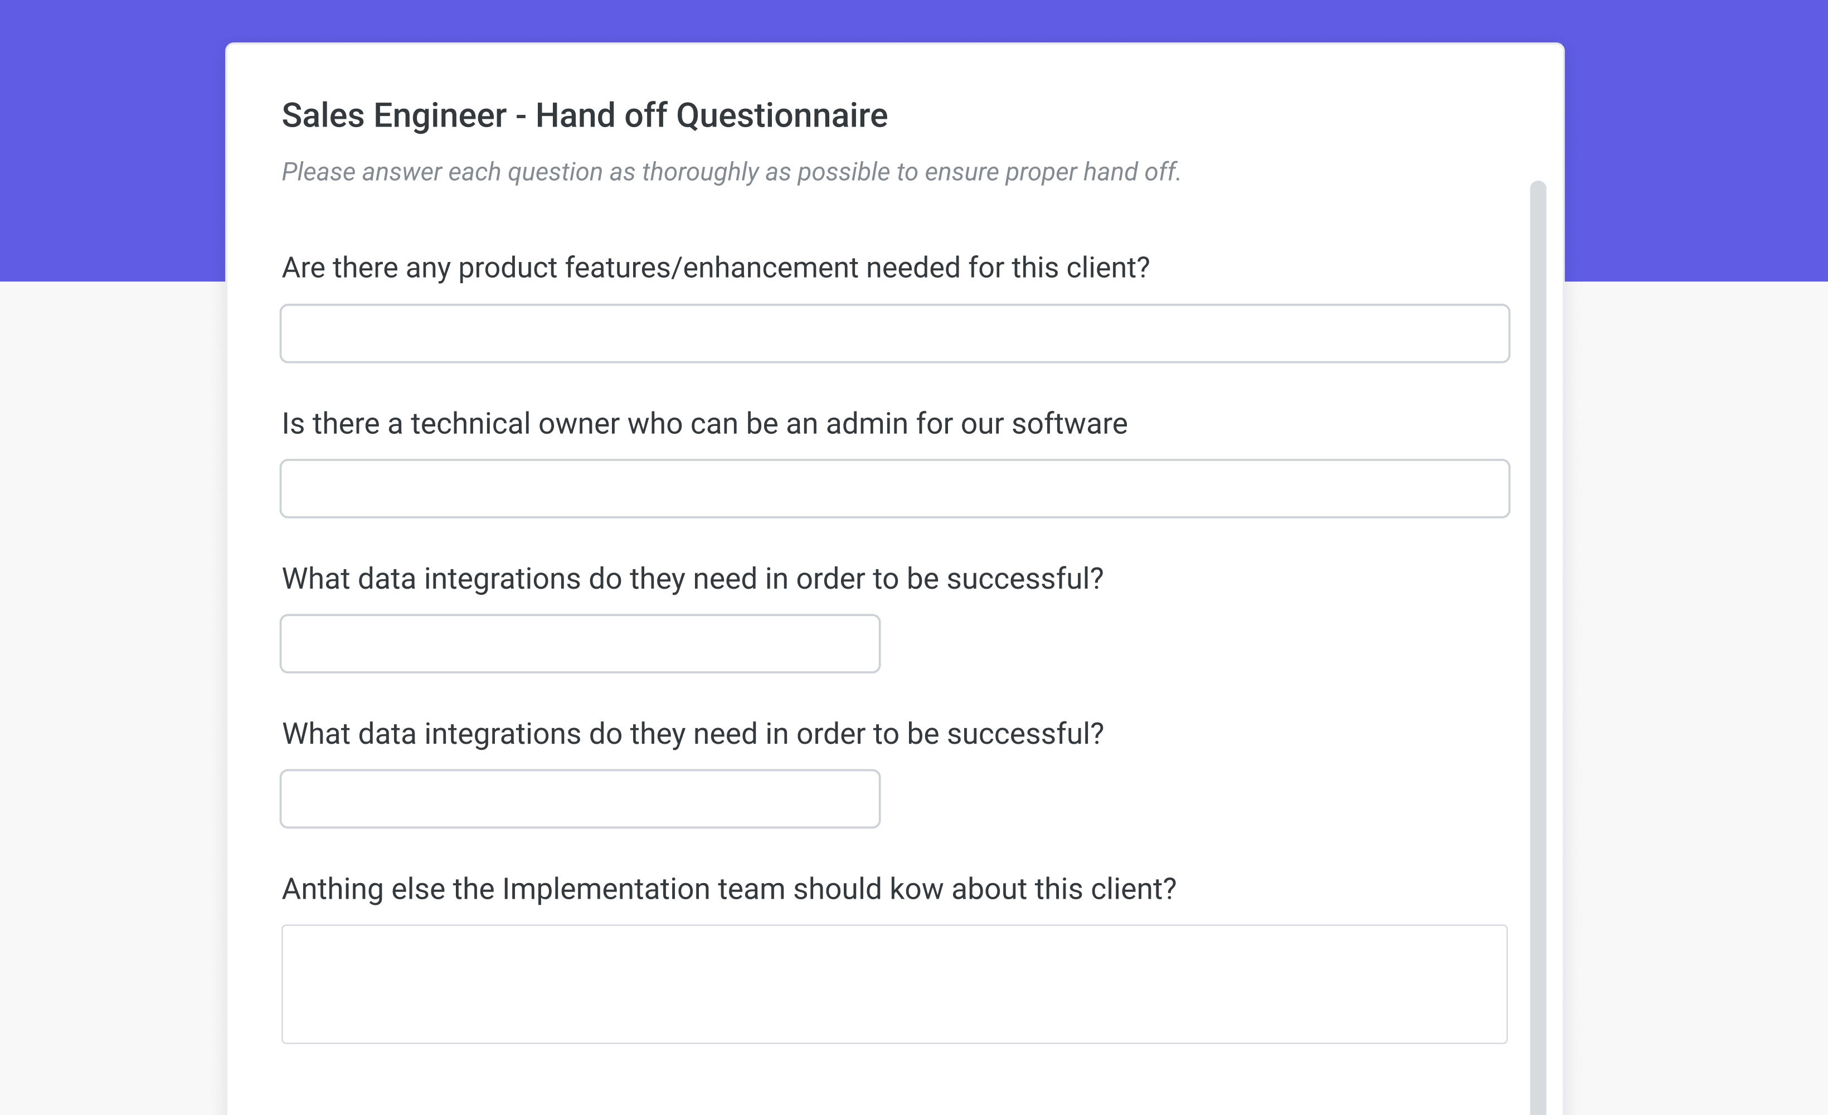Image resolution: width=1828 pixels, height=1115 pixels.
Task: Click the 'Anthing else the Implementation team' label
Action: click(730, 889)
